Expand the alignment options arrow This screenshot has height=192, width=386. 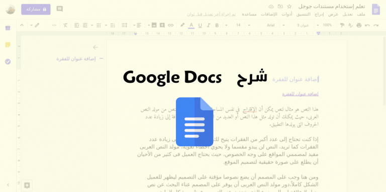134,25
